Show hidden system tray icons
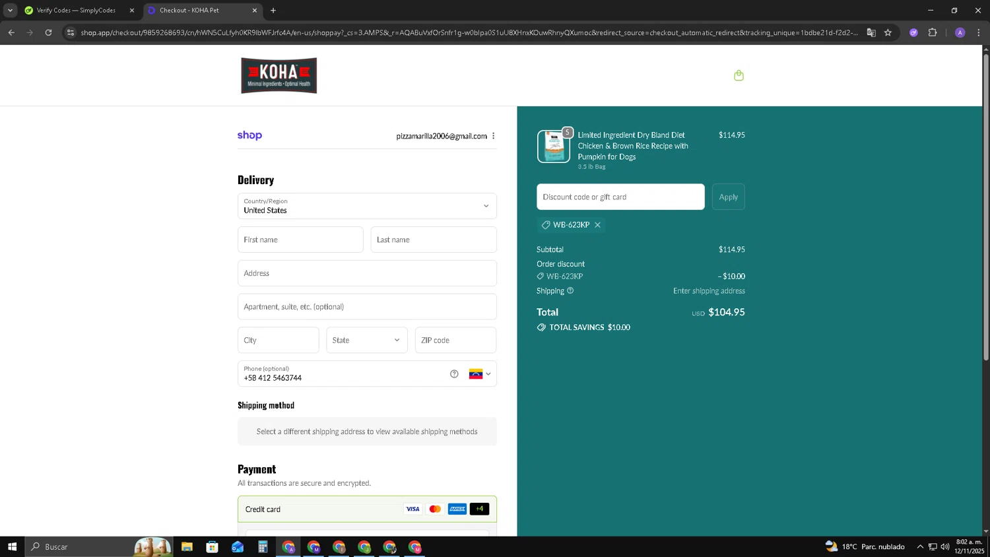 coord(920,546)
